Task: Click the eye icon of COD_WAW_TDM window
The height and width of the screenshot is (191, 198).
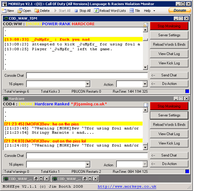Action: coord(6,19)
